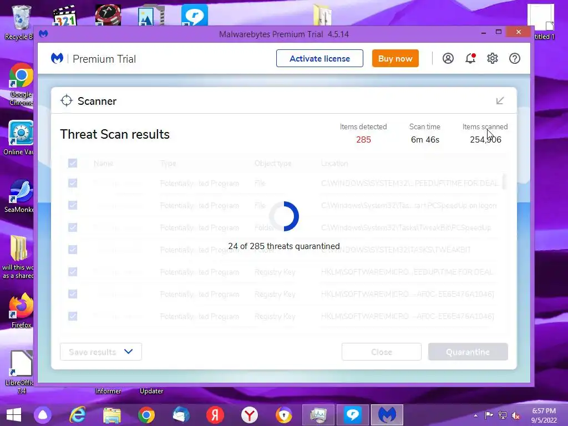Image resolution: width=568 pixels, height=426 pixels.
Task: Open the notifications bell
Action: 470,58
